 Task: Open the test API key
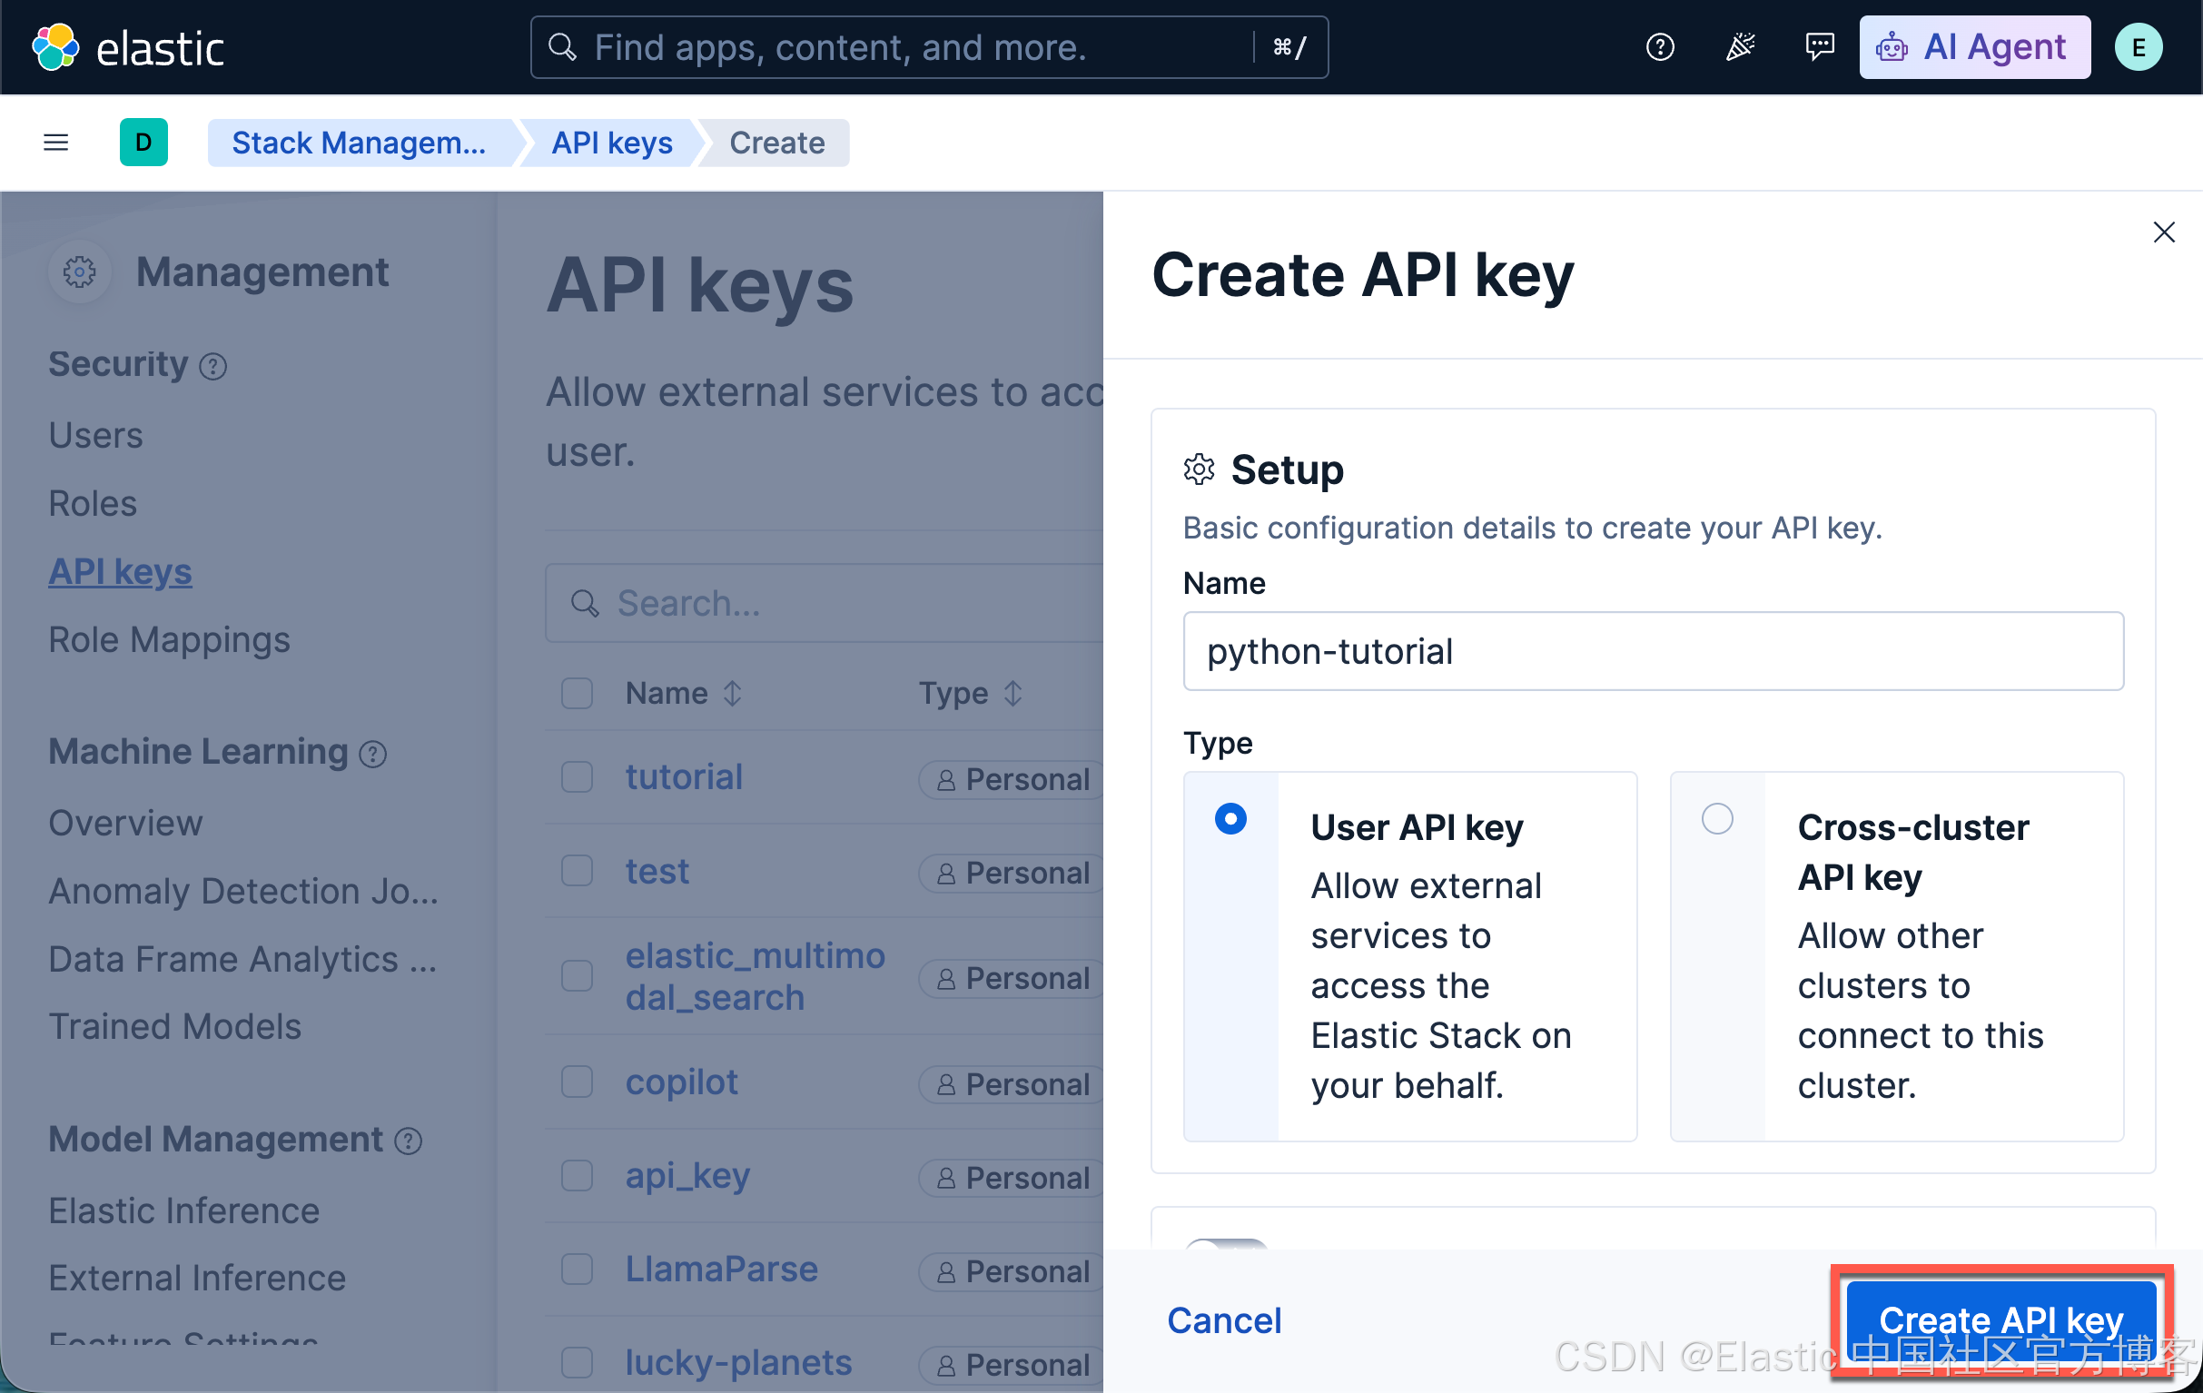tap(657, 871)
